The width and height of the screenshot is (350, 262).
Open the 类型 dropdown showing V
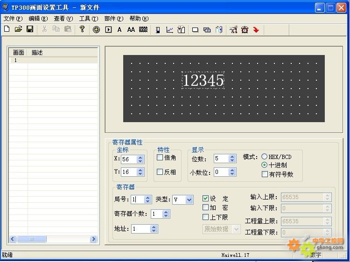[189, 200]
